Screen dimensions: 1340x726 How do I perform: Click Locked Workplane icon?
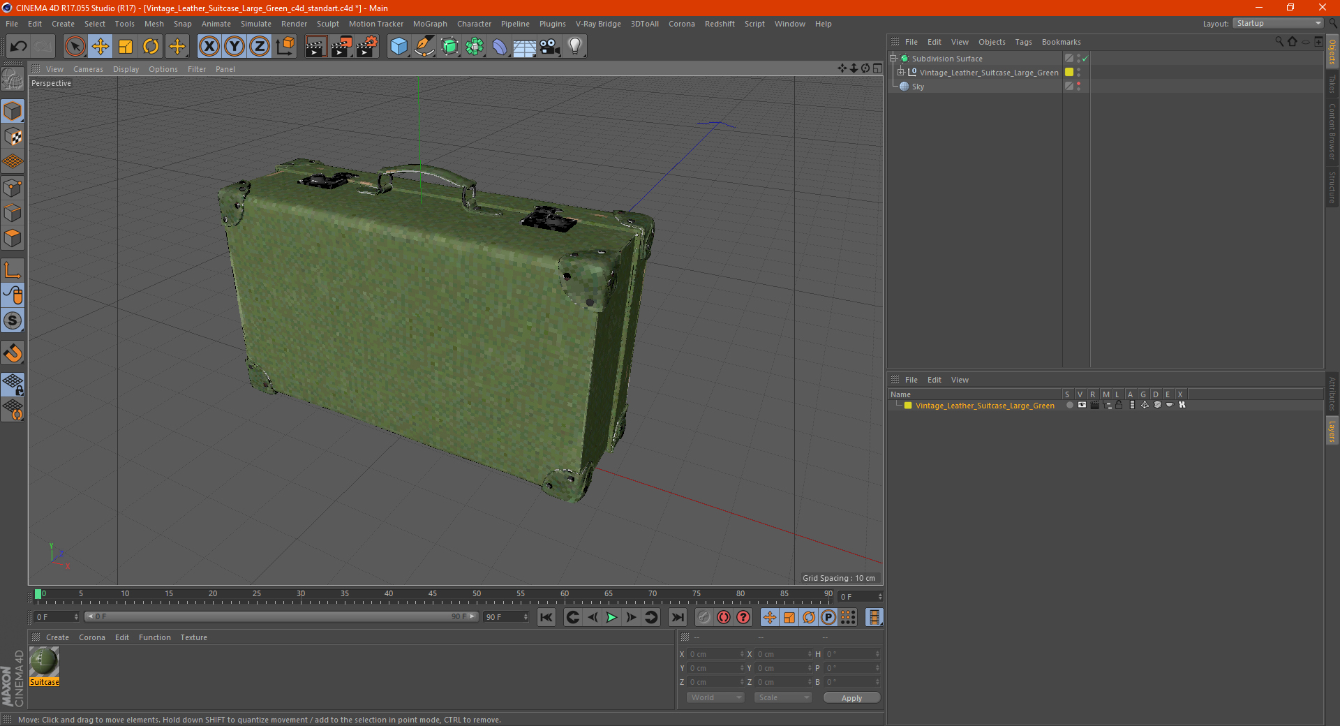(13, 384)
